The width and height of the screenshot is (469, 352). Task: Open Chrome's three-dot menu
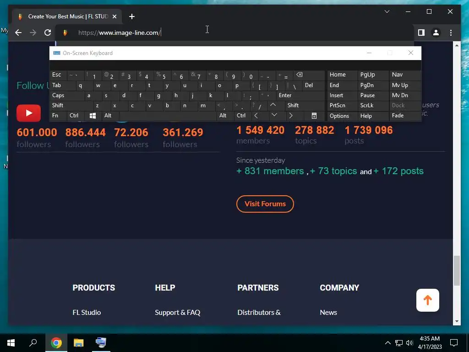[451, 33]
